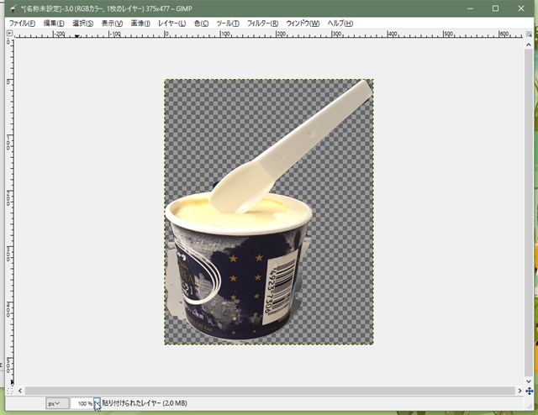Open the レイヤー (Layer) menu
Viewport: 538px width, 415px height.
(171, 23)
